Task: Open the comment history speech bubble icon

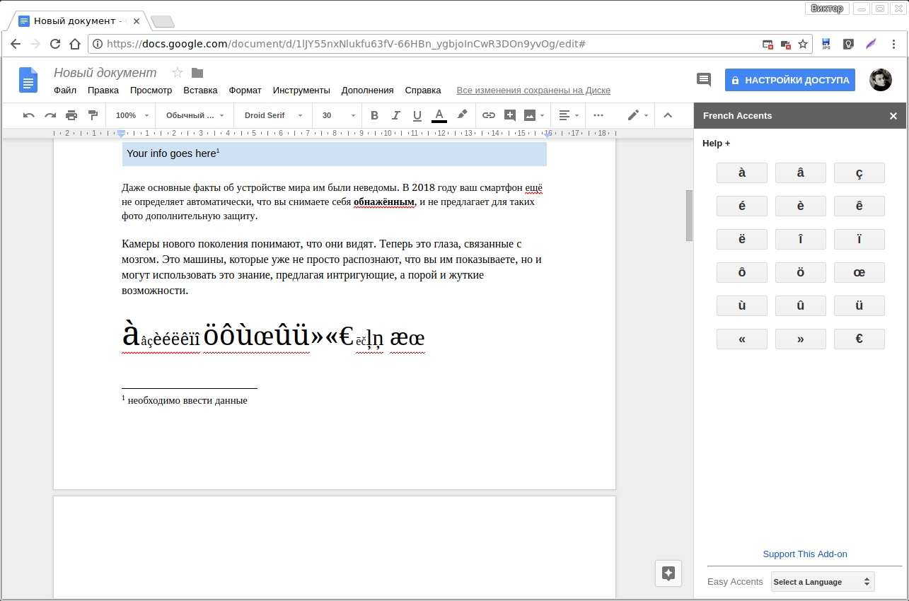Action: [x=703, y=79]
